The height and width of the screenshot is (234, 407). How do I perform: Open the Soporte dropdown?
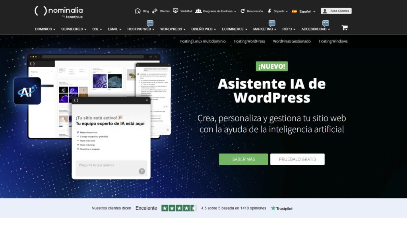[x=281, y=11]
